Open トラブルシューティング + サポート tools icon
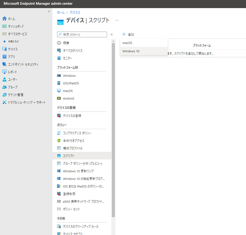 point(4,102)
